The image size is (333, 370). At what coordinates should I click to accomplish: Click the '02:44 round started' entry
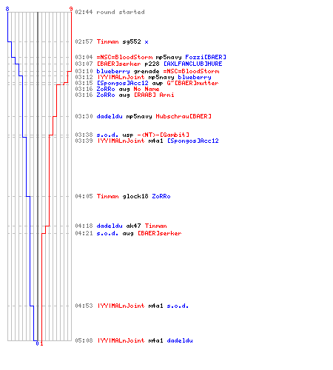tap(110, 12)
